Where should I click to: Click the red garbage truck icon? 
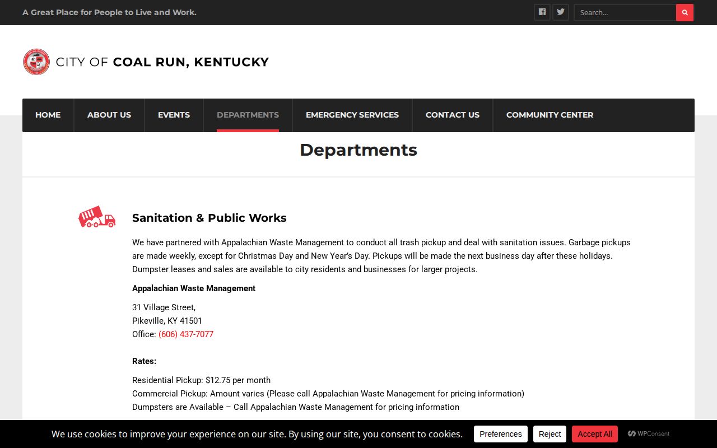97,217
